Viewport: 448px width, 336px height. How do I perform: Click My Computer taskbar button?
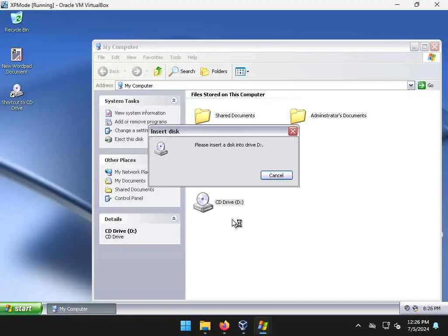81,309
